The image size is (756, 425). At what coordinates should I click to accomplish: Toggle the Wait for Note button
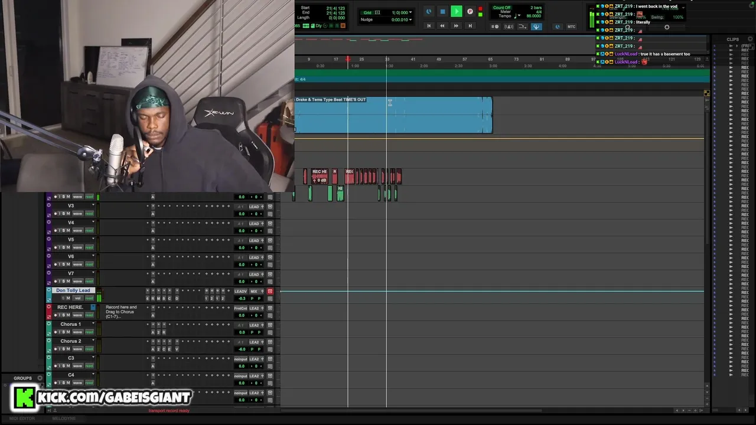click(x=495, y=27)
